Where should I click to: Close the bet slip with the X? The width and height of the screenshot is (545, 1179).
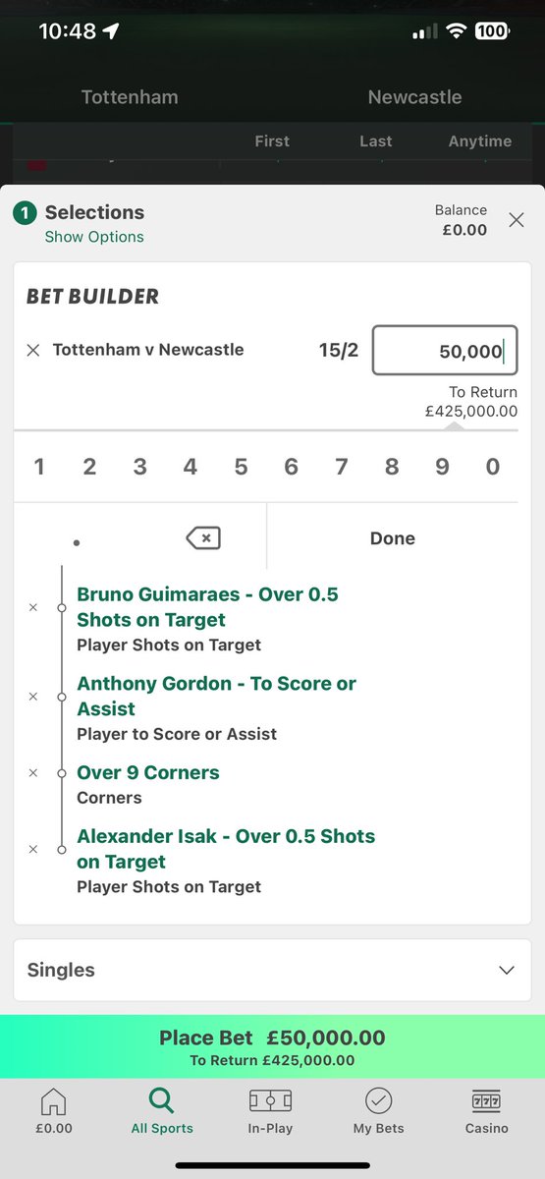click(x=517, y=220)
